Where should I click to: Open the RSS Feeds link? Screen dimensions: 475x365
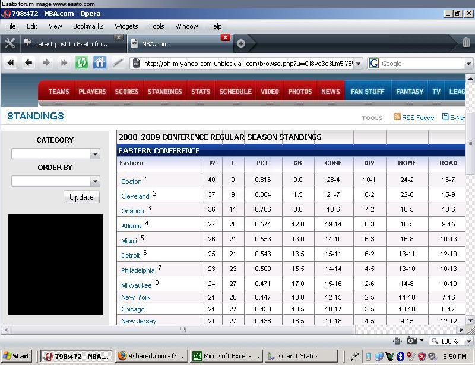click(418, 118)
